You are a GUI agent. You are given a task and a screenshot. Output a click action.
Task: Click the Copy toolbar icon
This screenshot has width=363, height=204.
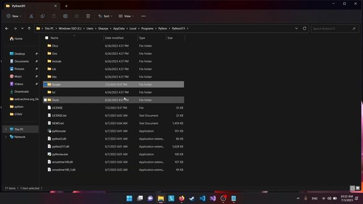click(43, 16)
